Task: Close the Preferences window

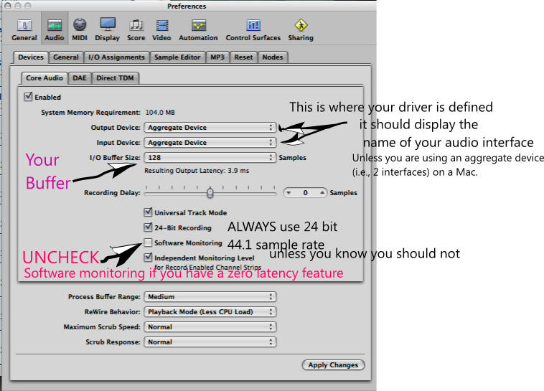Action: coord(8,6)
